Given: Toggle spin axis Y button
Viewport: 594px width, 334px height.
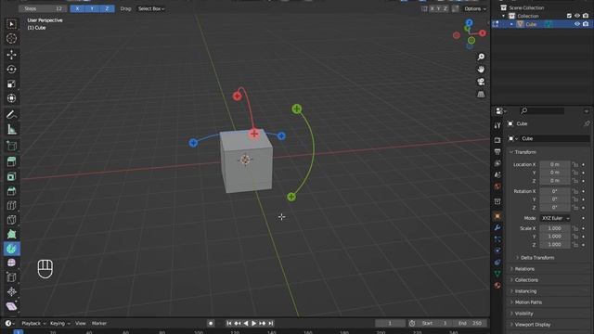Looking at the screenshot, I should tap(92, 8).
